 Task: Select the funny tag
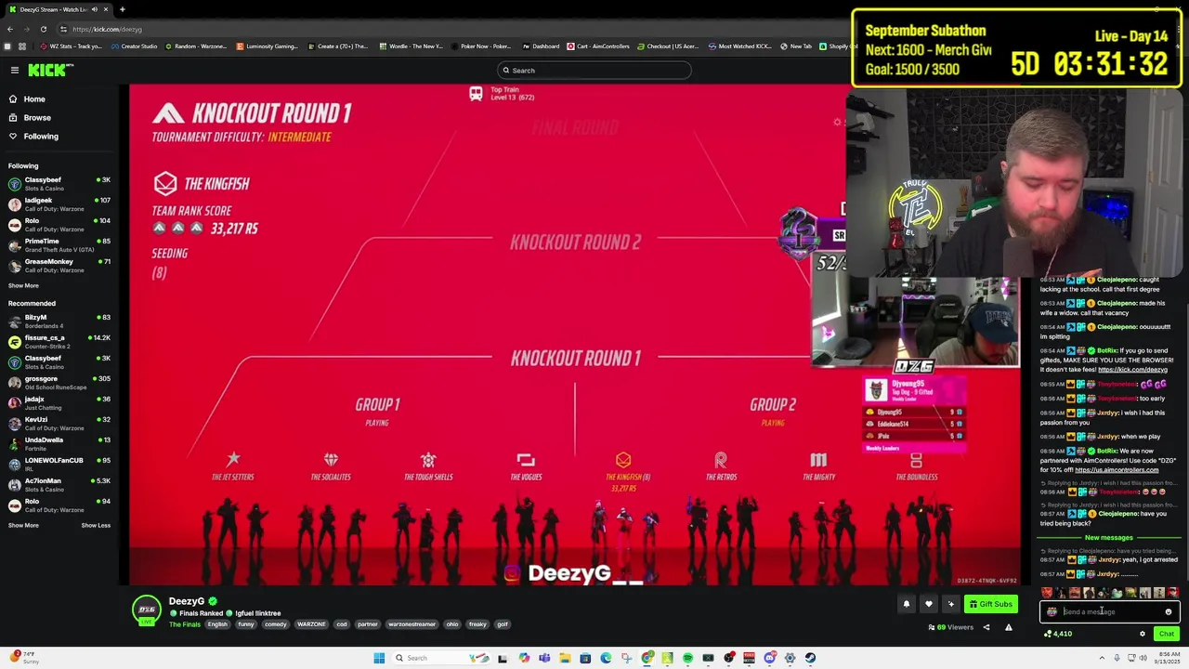click(245, 624)
